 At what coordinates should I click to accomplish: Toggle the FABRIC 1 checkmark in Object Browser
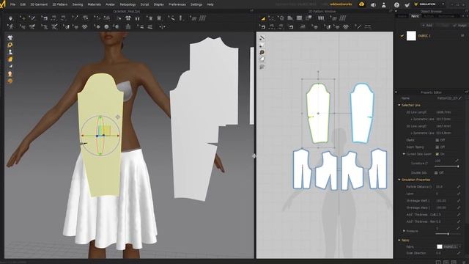click(402, 36)
